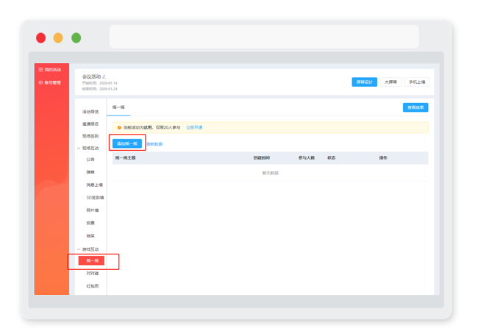The image size is (478, 331).
Task: Click the 暂无数据 empty table message
Action: (271, 173)
